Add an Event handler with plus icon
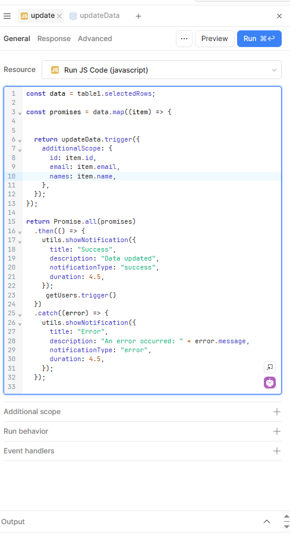 click(276, 451)
